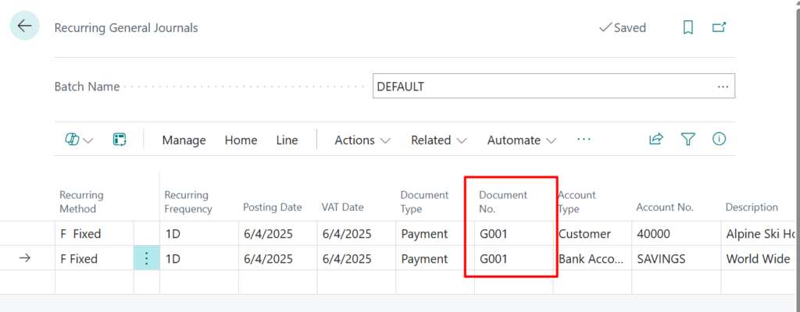The width and height of the screenshot is (800, 312).
Task: Toggle the filter pane funnel icon
Action: [687, 140]
